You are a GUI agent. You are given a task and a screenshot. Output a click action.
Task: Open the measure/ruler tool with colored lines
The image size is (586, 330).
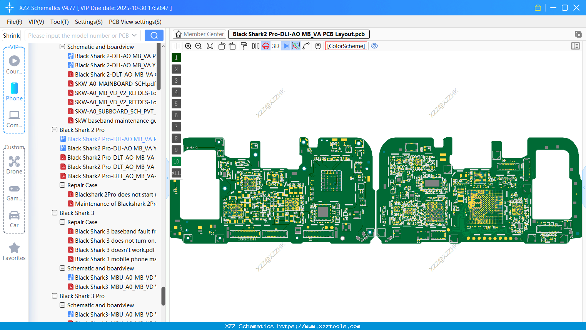296,46
